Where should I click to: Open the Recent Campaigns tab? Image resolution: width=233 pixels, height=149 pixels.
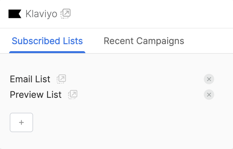144,41
